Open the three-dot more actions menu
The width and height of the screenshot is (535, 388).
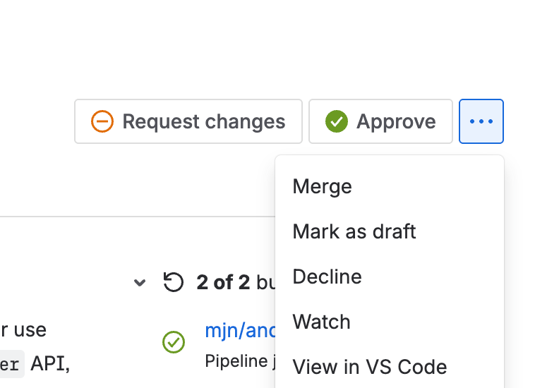[481, 121]
